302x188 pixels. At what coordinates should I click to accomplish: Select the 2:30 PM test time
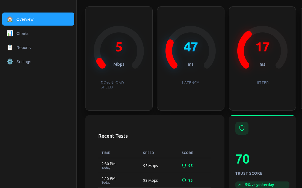tap(108, 164)
